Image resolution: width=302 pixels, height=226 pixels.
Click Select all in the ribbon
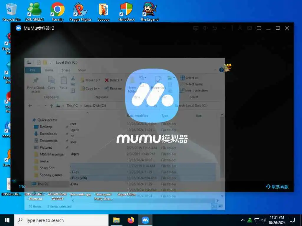[x=189, y=78]
